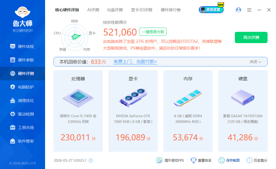Image resolution: width=276 pixels, height=169 pixels.
Task: Click the 再次评测 green button
Action: [251, 37]
